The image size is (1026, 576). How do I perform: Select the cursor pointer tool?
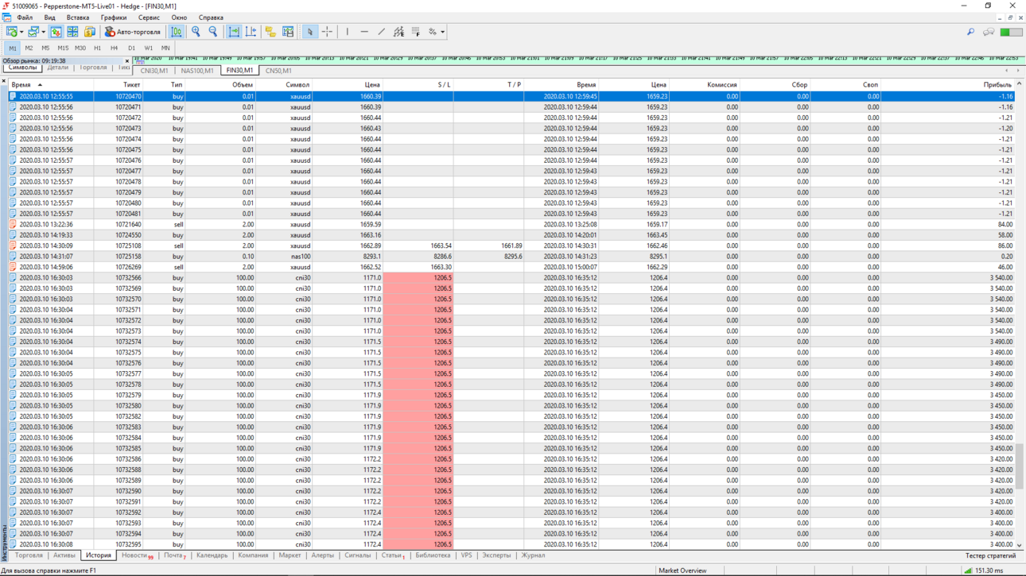pos(309,32)
